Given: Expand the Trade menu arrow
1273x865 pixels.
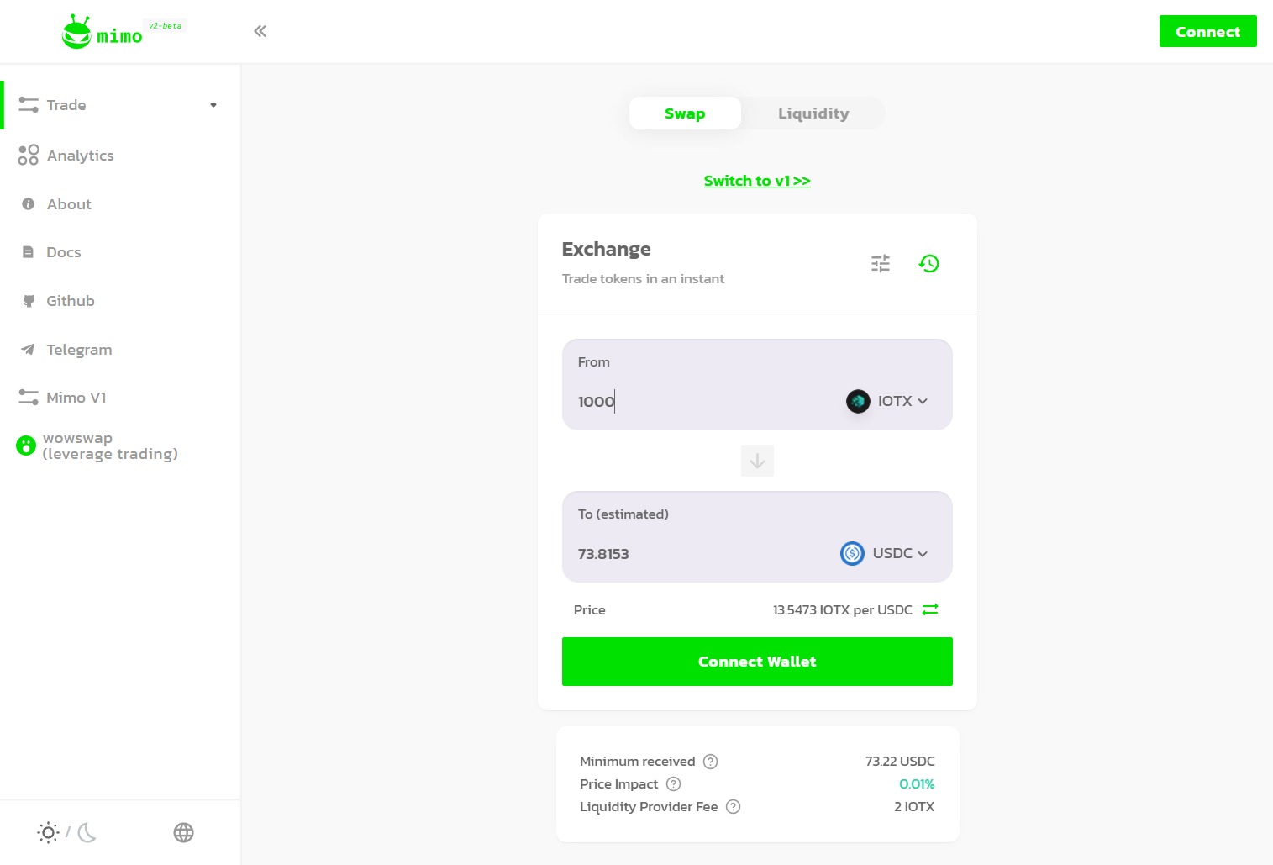Looking at the screenshot, I should pyautogui.click(x=213, y=105).
